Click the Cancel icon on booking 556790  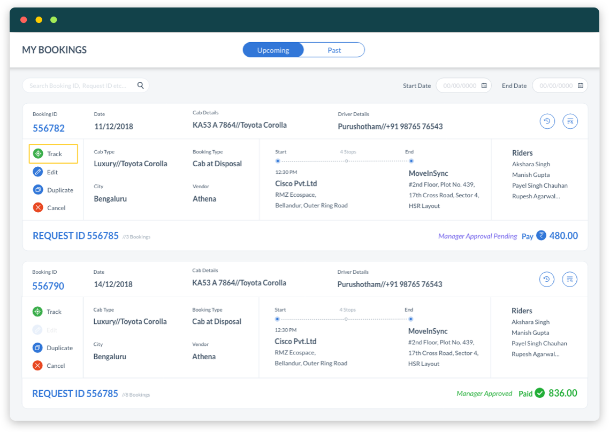coord(37,366)
